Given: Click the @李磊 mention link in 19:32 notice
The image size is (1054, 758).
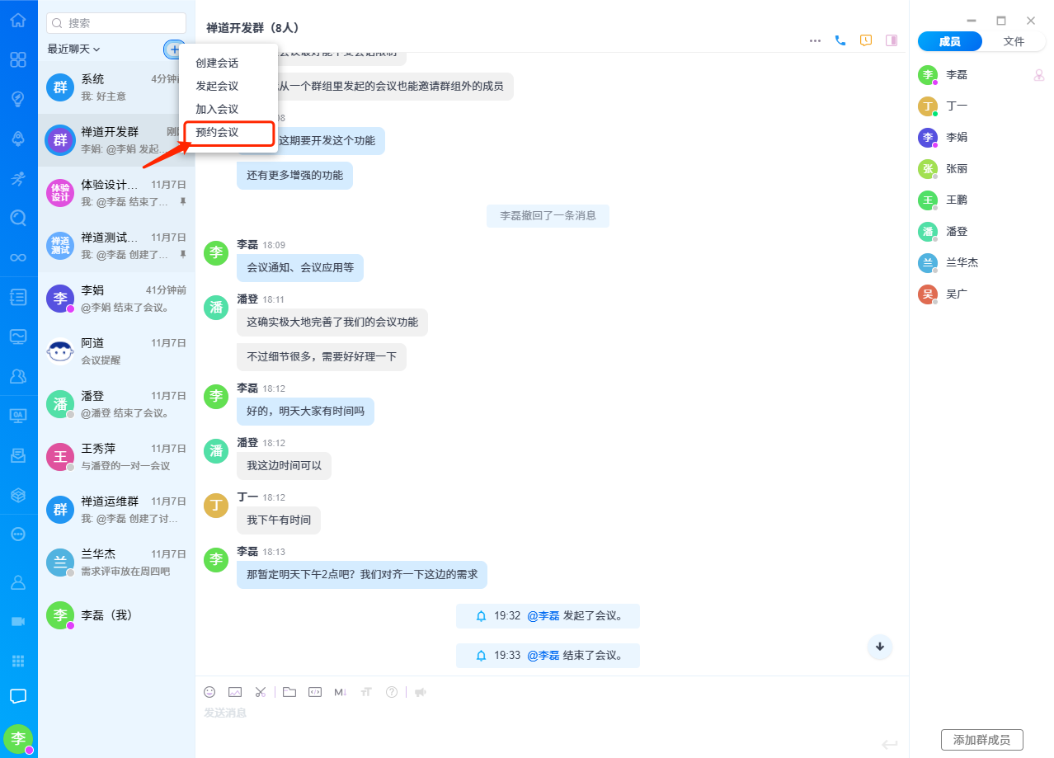Looking at the screenshot, I should [543, 615].
